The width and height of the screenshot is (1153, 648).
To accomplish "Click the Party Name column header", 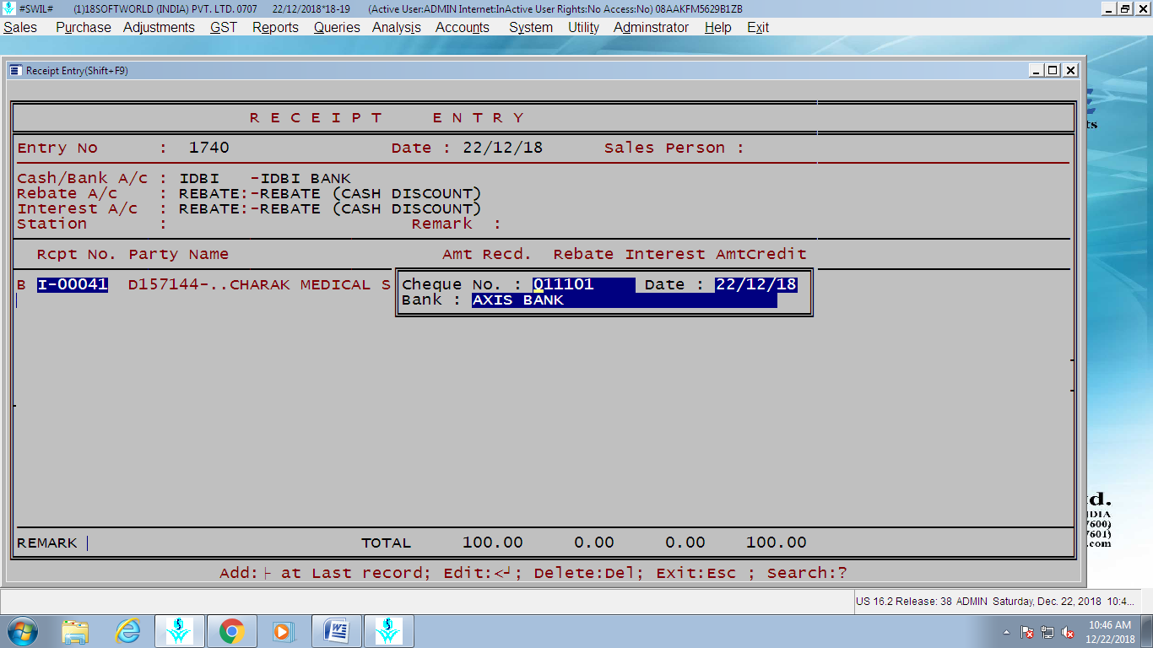I will click(x=179, y=254).
